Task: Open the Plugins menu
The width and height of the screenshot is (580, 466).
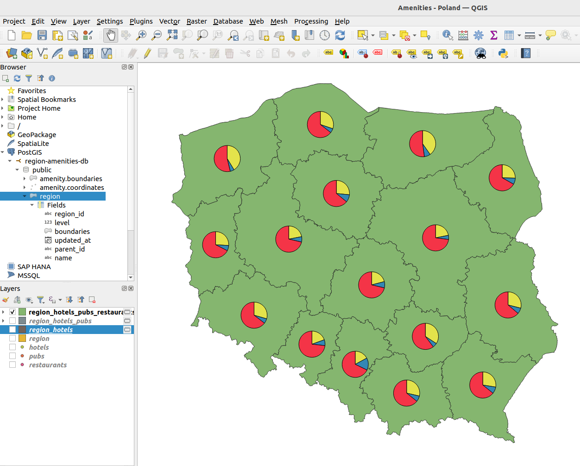Action: (141, 21)
